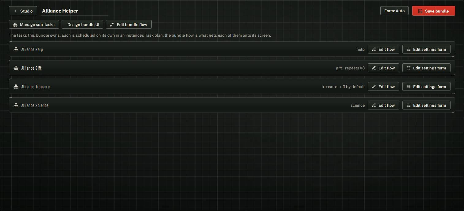Viewport: 464px width, 211px height.
Task: Click the Alliance Help sub-task icon
Action: 16,49
